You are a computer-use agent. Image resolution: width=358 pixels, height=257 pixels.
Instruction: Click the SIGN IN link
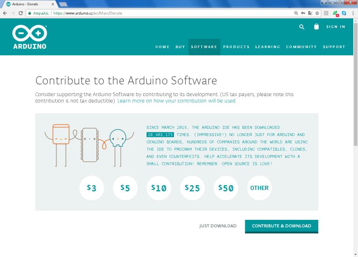click(335, 27)
